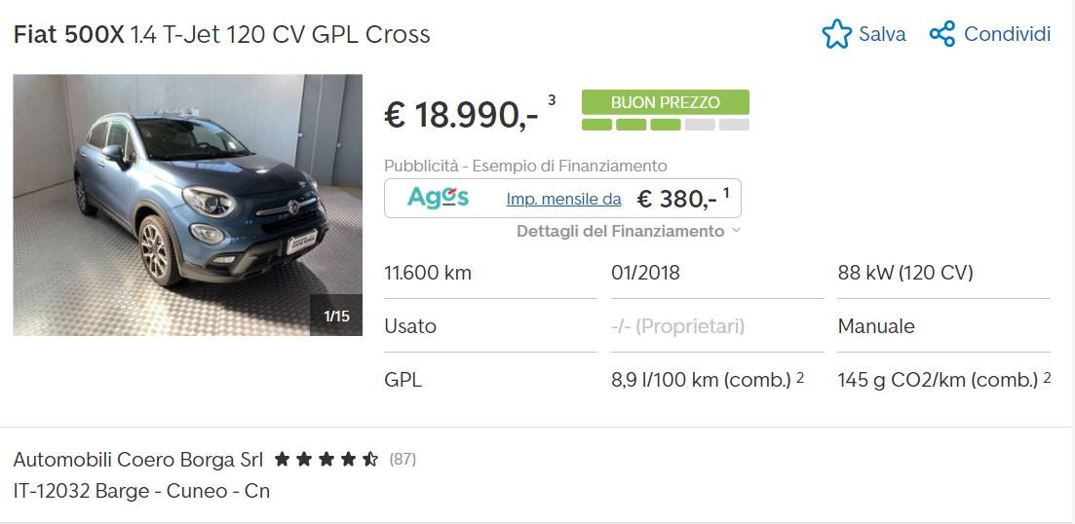Viewport: 1075px width, 524px height.
Task: Click footnote 2 next to consumption
Action: click(799, 376)
